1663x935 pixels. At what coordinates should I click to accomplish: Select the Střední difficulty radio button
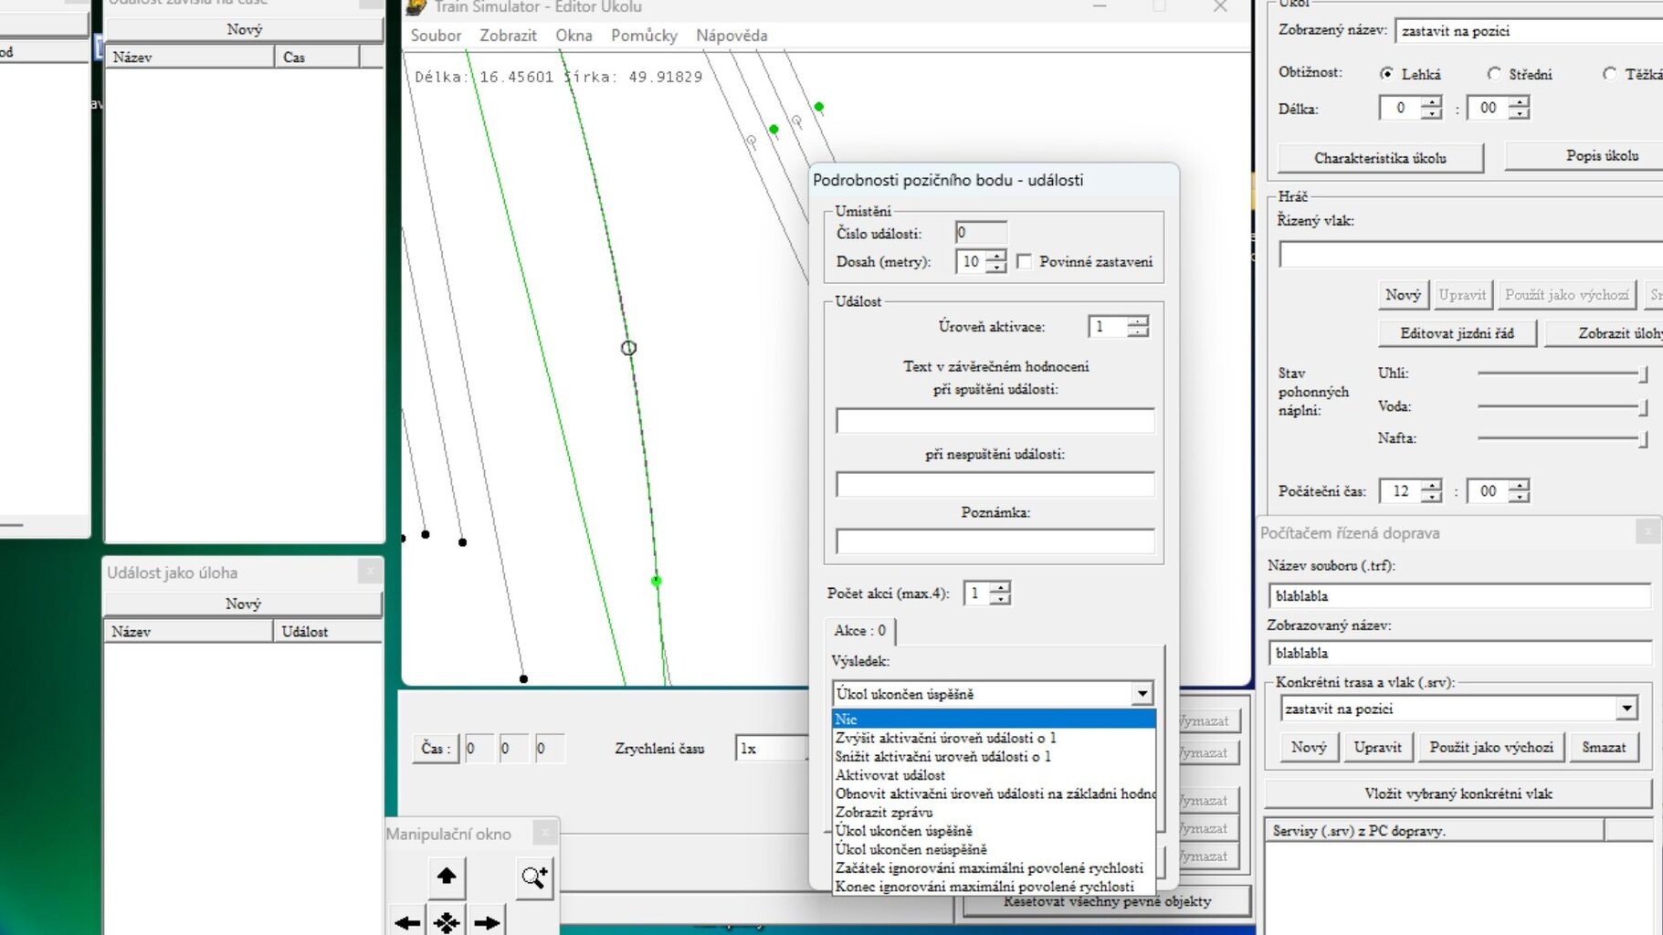(1494, 74)
